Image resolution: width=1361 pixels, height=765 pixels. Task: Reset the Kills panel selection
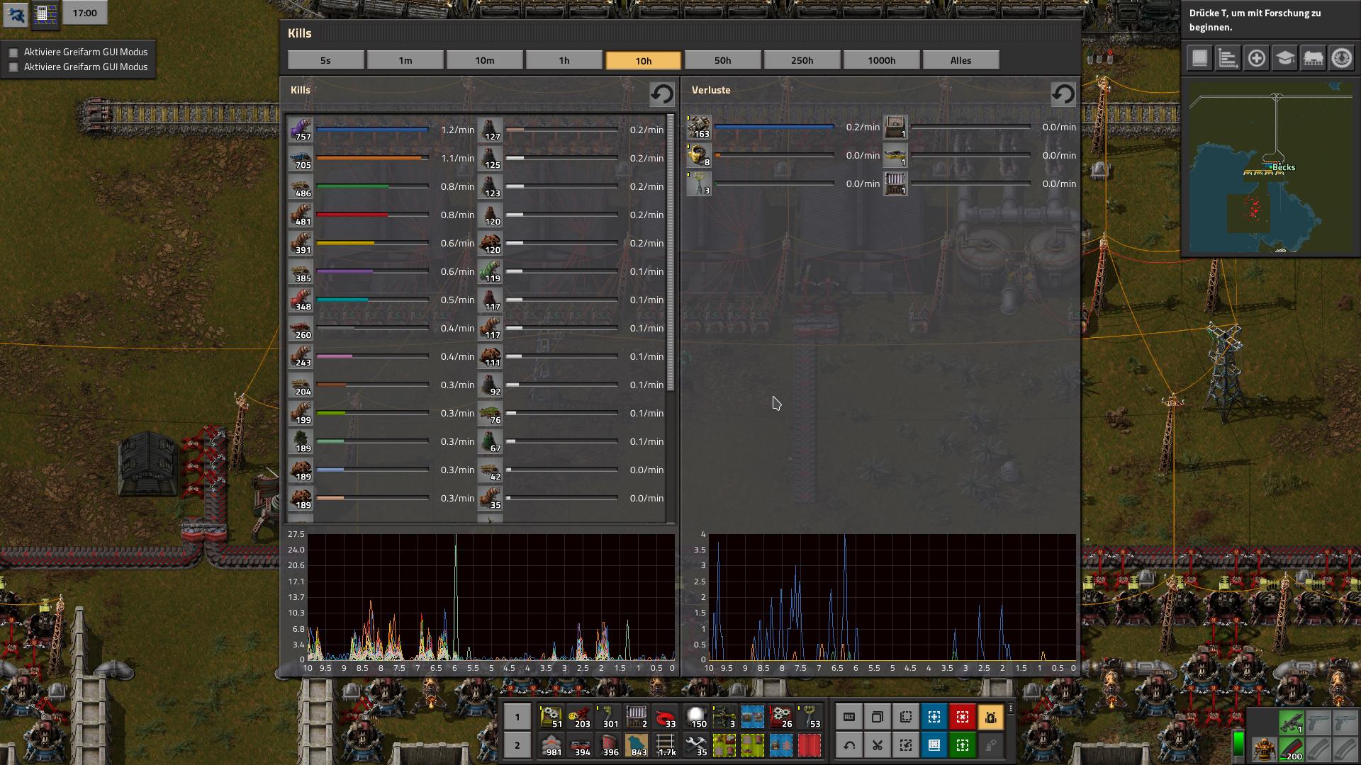tap(661, 94)
